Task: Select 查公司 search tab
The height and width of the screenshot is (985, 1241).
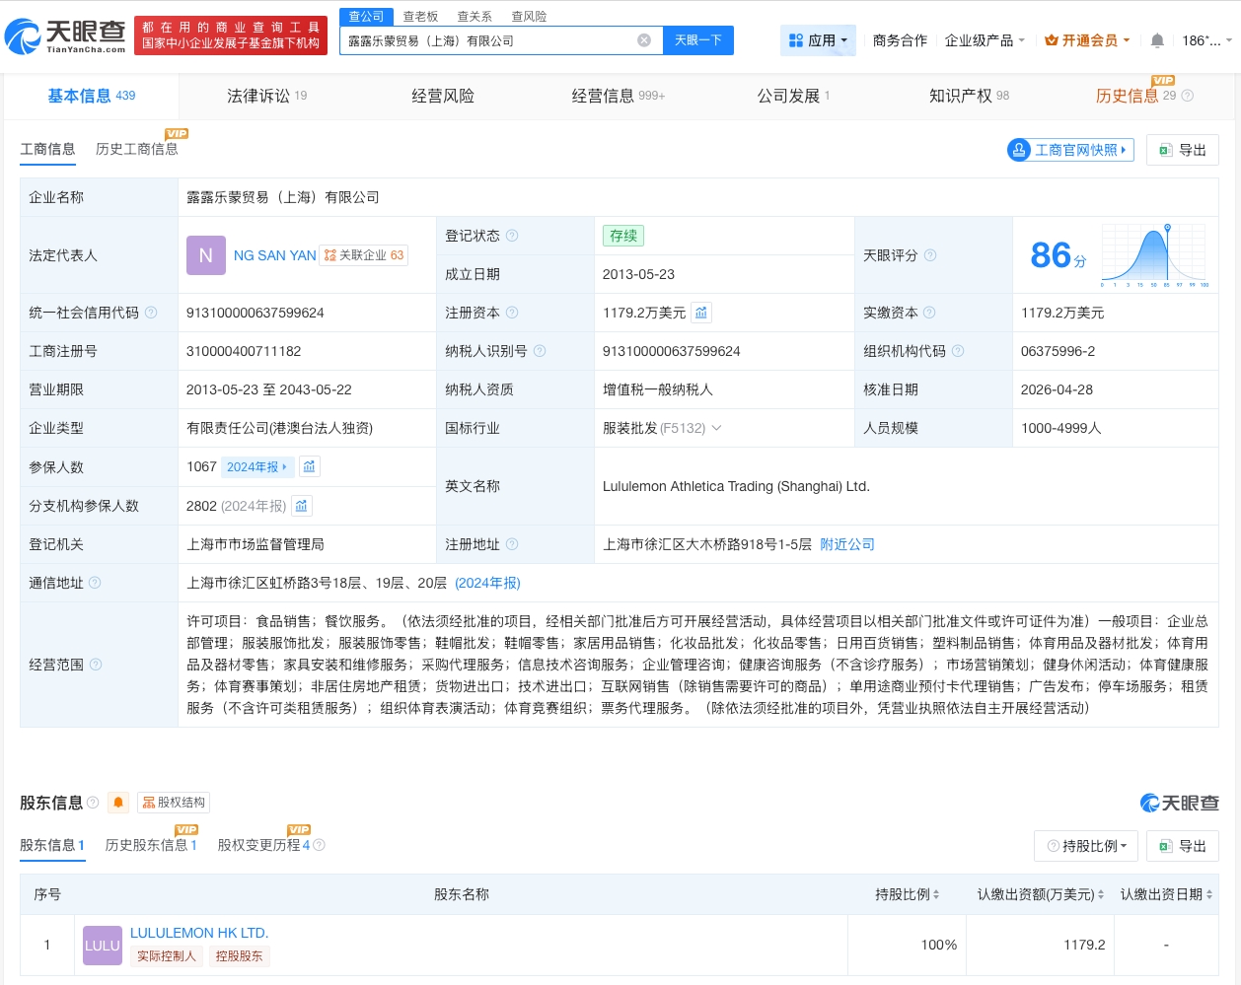Action: (x=366, y=17)
